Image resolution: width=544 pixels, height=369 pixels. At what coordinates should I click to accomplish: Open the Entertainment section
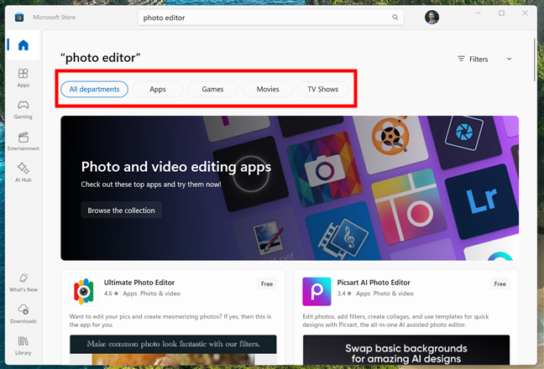(24, 141)
